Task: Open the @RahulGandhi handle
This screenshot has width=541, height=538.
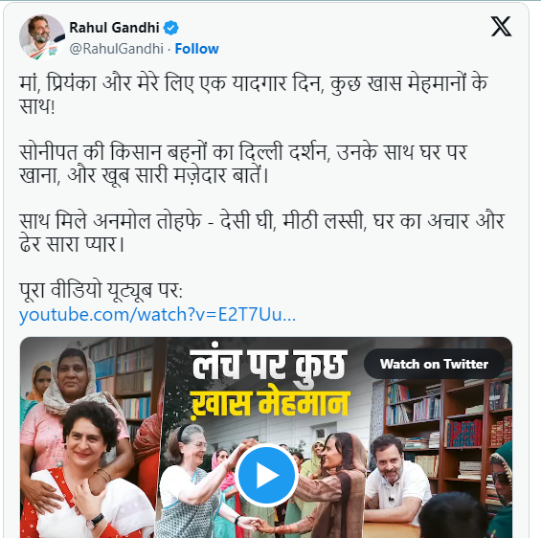Action: pyautogui.click(x=116, y=49)
